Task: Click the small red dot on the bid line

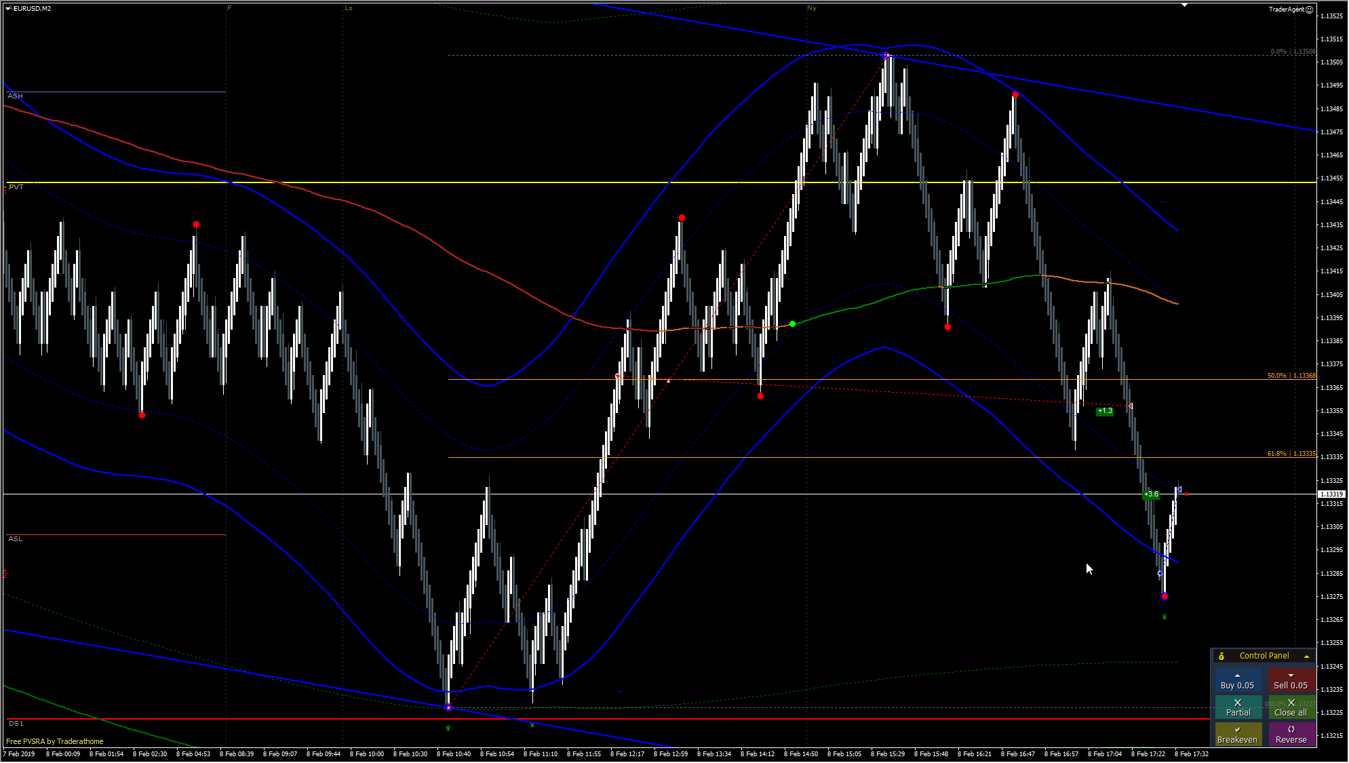Action: [x=1186, y=494]
